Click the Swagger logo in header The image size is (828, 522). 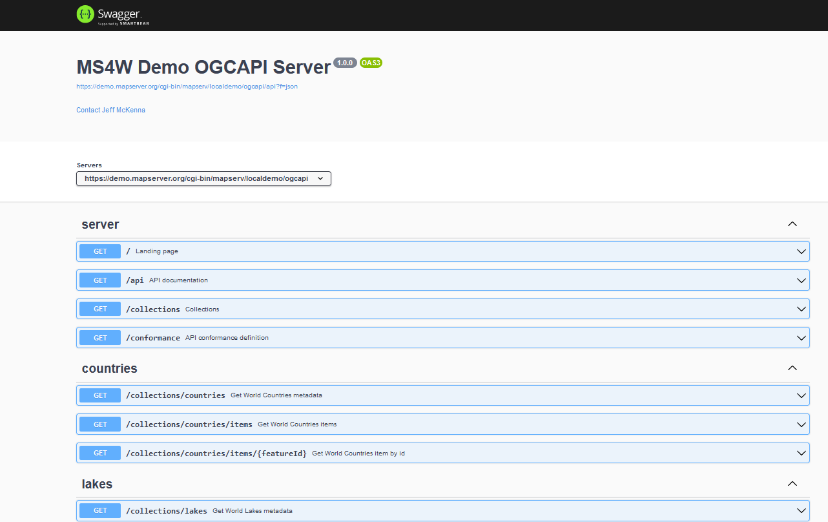[x=113, y=15]
